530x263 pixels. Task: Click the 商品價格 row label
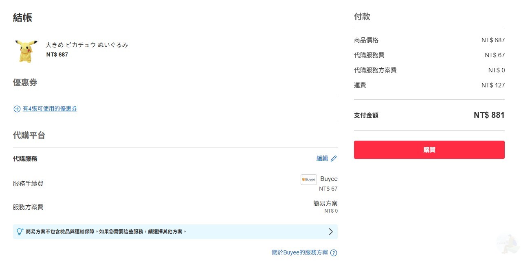click(366, 40)
